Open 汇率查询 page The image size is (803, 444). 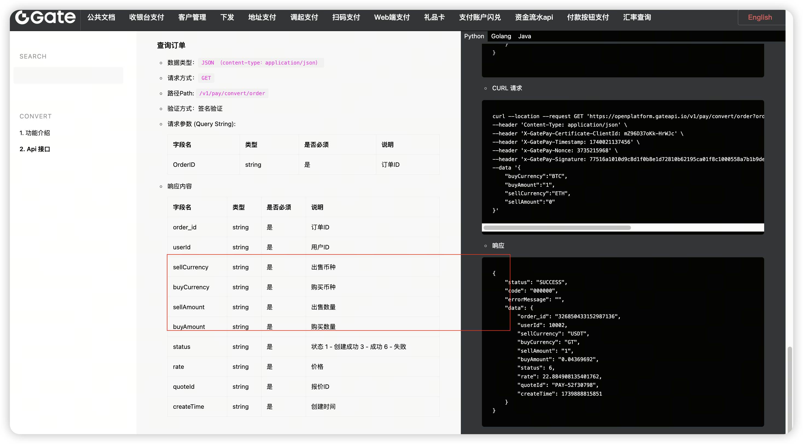(637, 17)
